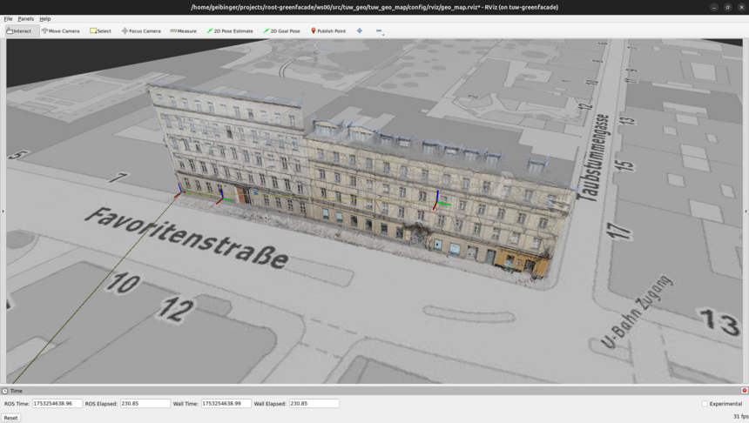This screenshot has height=423, width=749.
Task: Pick the Measure tool
Action: tap(184, 31)
